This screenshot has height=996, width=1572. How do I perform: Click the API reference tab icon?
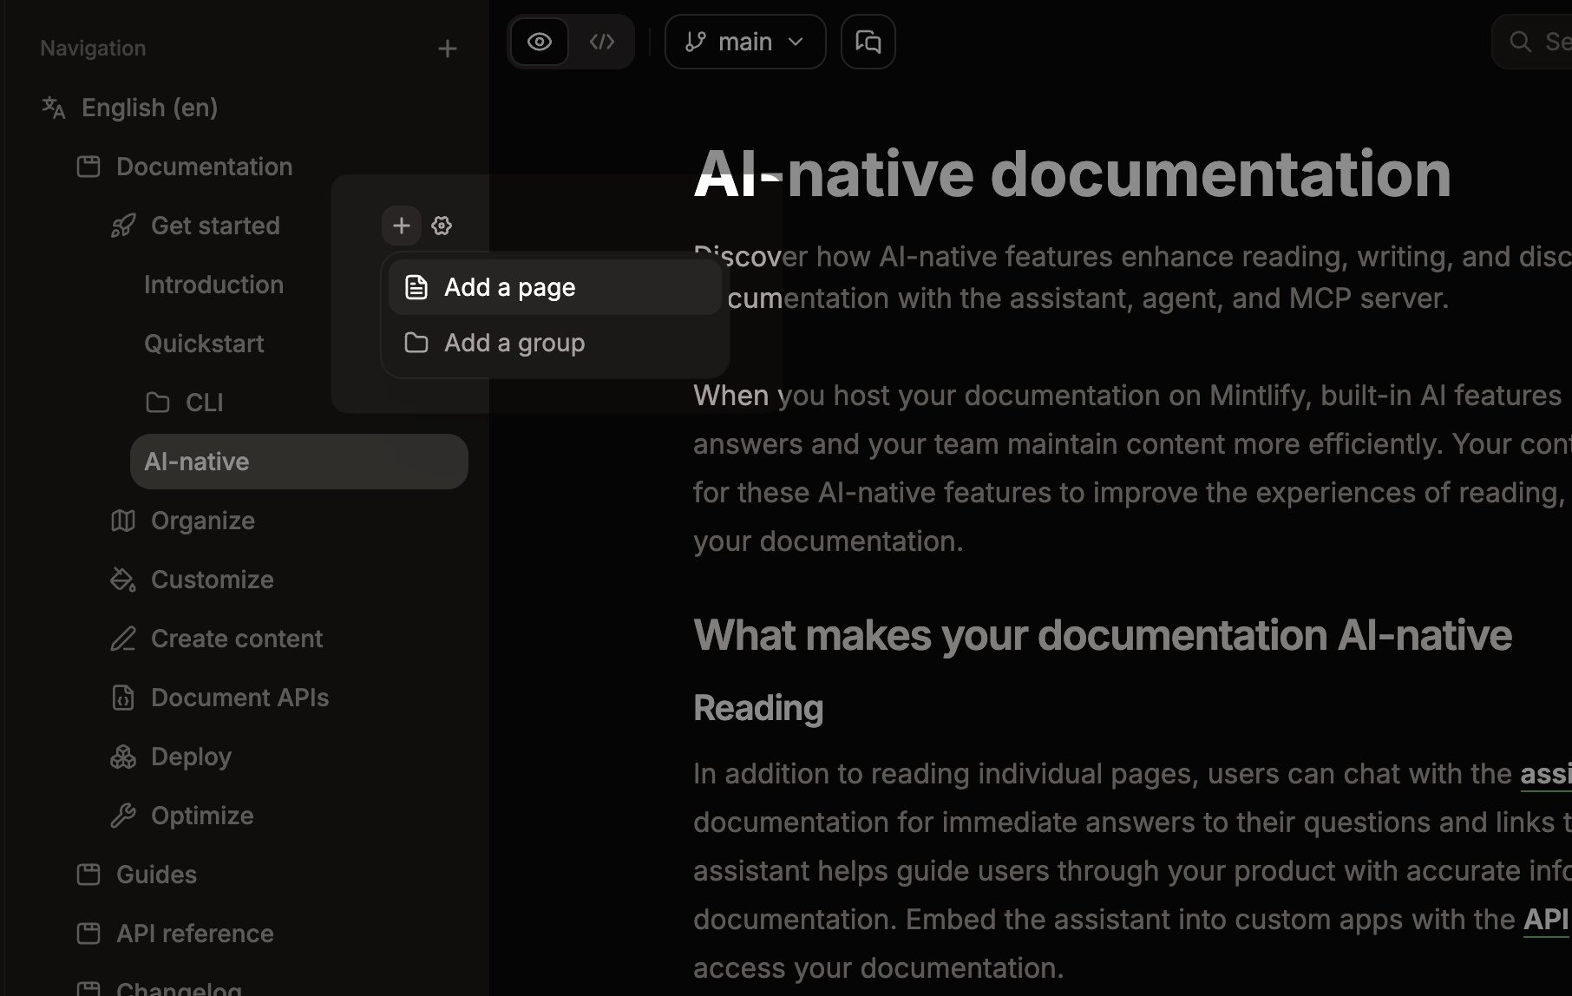click(x=88, y=934)
